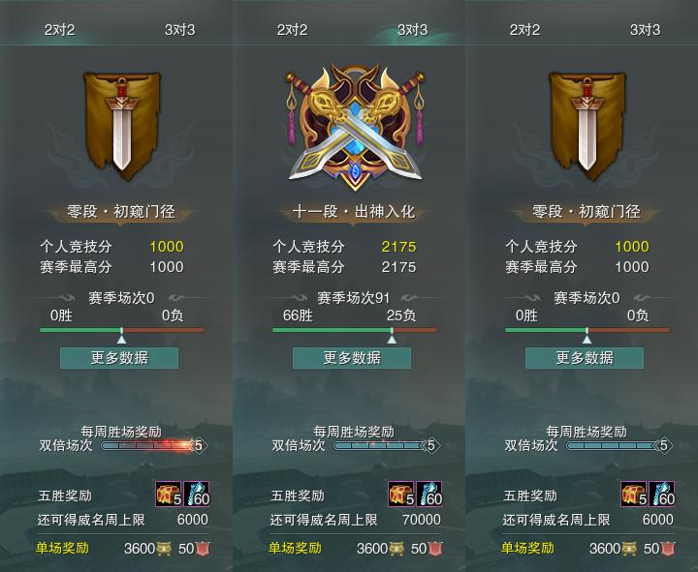The image size is (698, 572).
Task: Click treasure chest reward icon in middle panel
Action: click(401, 494)
